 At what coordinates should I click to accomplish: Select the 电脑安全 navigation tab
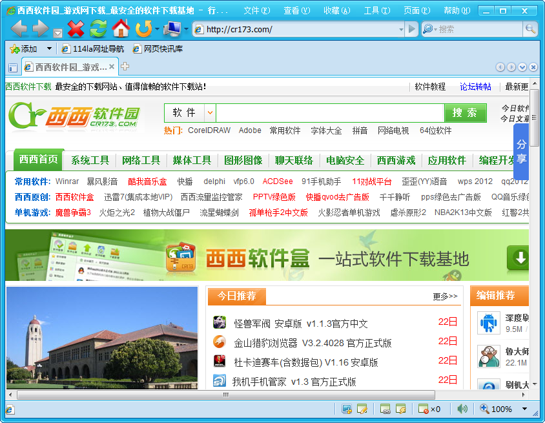(345, 160)
